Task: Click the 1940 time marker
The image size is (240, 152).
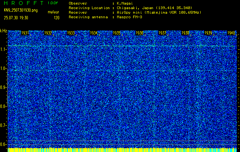Action: click(x=231, y=33)
